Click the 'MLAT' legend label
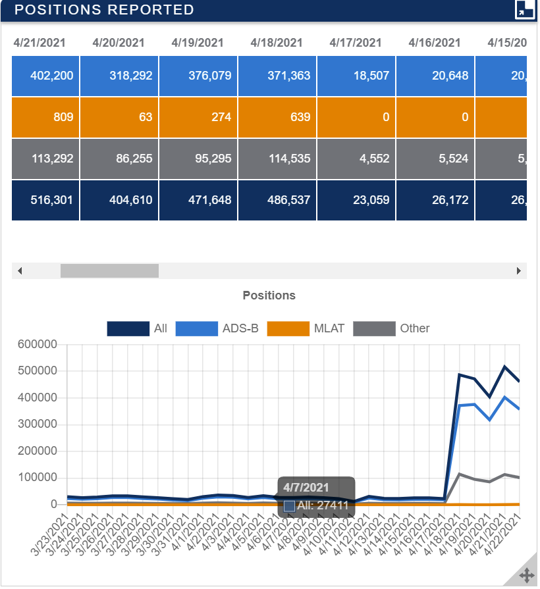 [x=329, y=328]
